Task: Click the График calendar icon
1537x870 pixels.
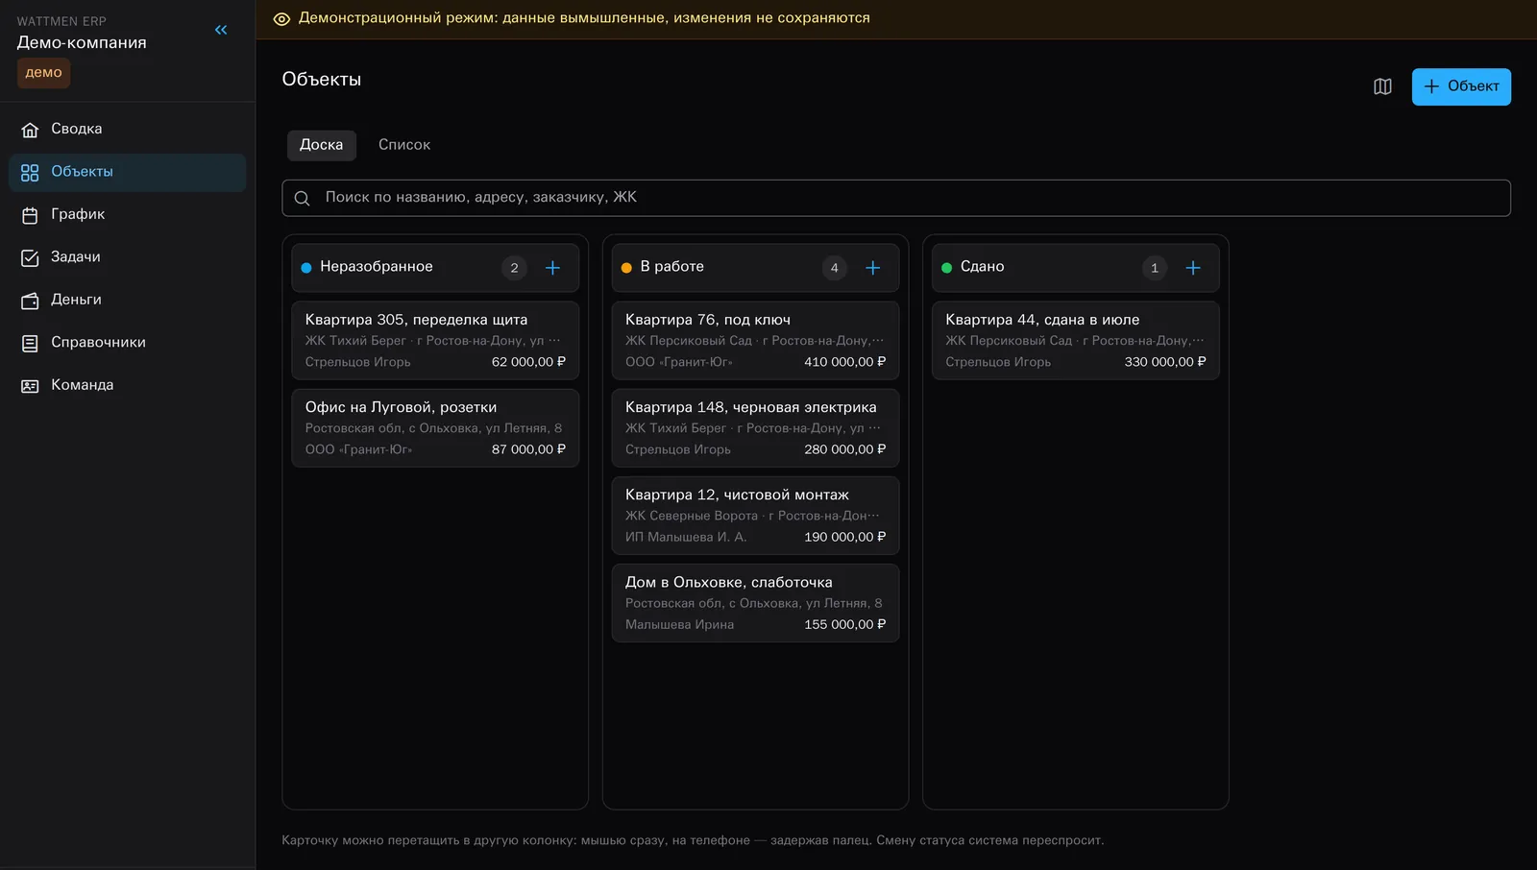Action: pyautogui.click(x=31, y=215)
